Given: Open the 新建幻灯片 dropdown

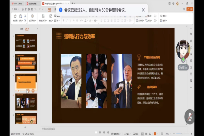Looking at the screenshot, I should (43, 20).
